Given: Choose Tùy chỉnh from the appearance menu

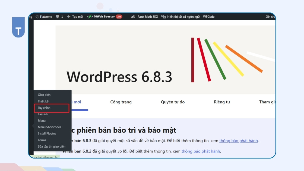Looking at the screenshot, I should pyautogui.click(x=44, y=108).
